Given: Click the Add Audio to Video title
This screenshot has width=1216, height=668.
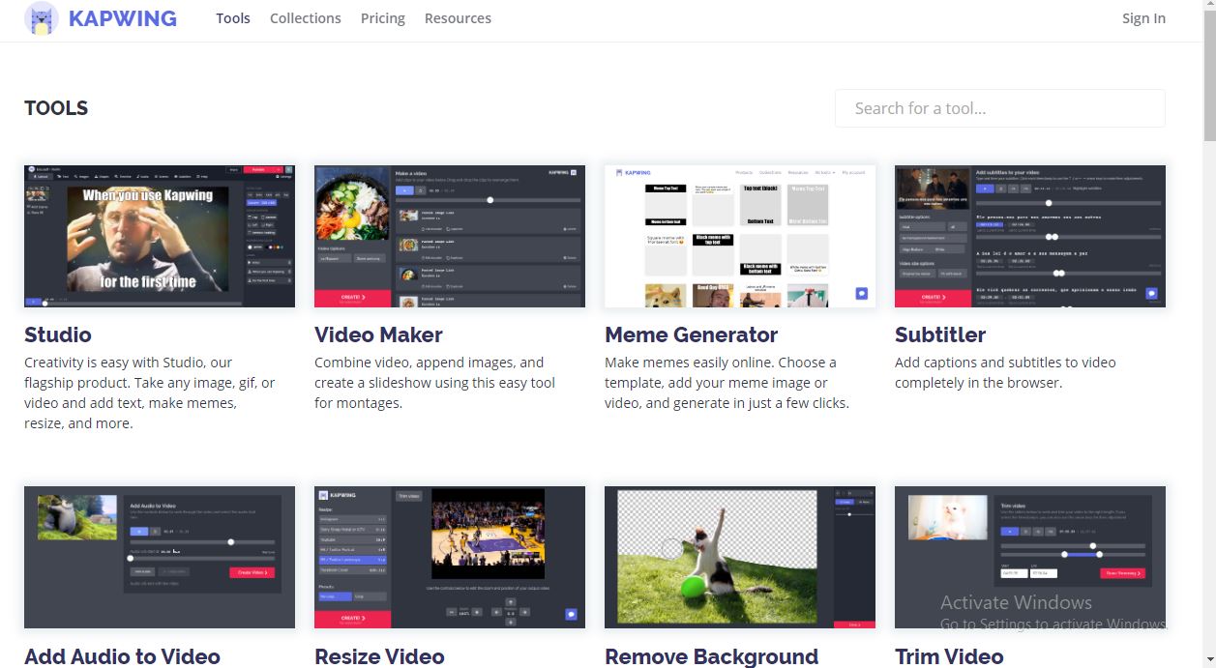Looking at the screenshot, I should [x=122, y=656].
